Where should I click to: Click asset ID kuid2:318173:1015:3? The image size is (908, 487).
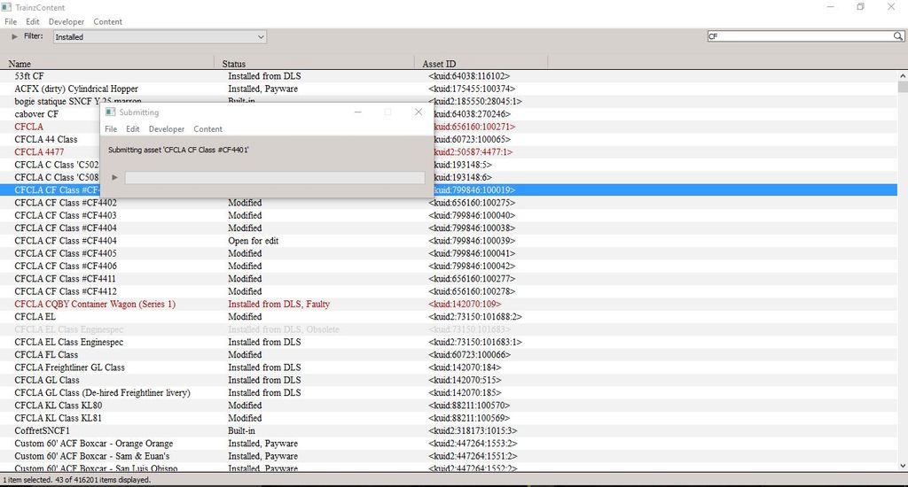click(x=473, y=431)
